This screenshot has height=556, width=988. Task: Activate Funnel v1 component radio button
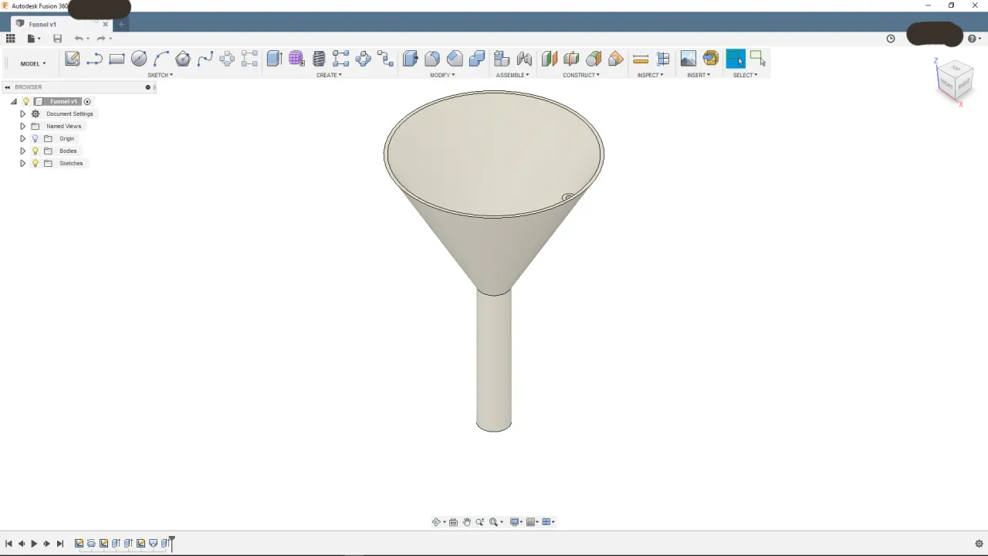[87, 101]
